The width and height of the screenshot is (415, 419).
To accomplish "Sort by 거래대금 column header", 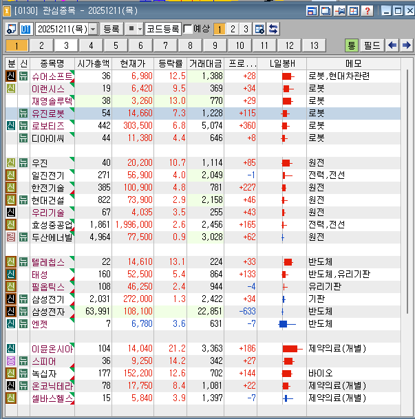I will pos(206,63).
